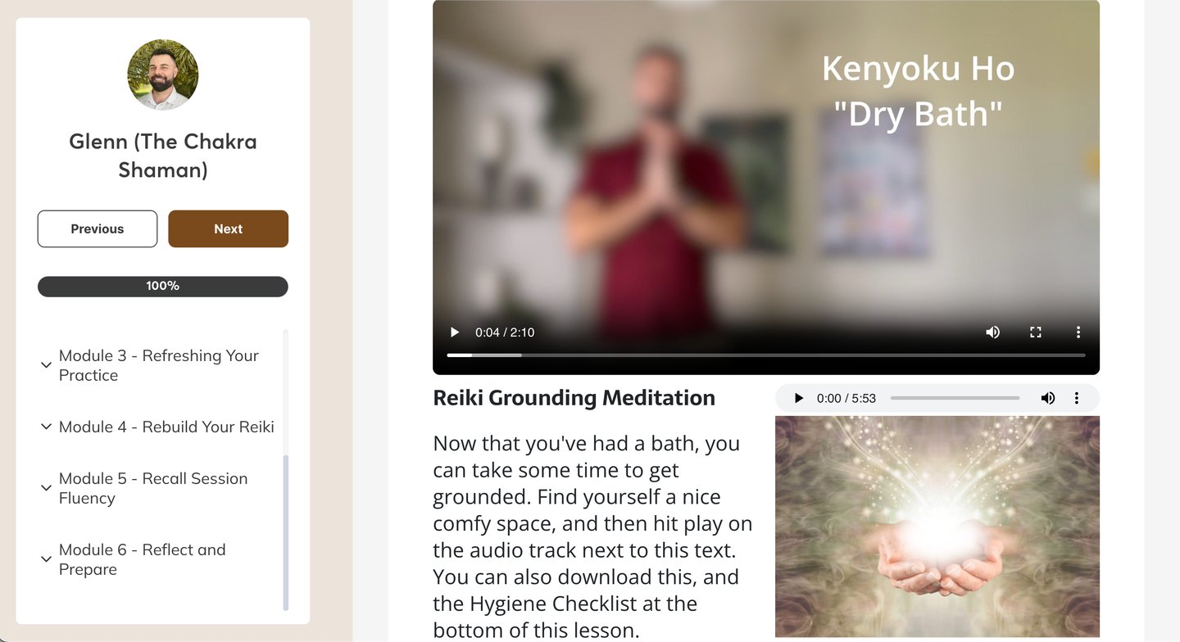This screenshot has height=642, width=1180.
Task: Go to the Previous lesson
Action: (98, 228)
